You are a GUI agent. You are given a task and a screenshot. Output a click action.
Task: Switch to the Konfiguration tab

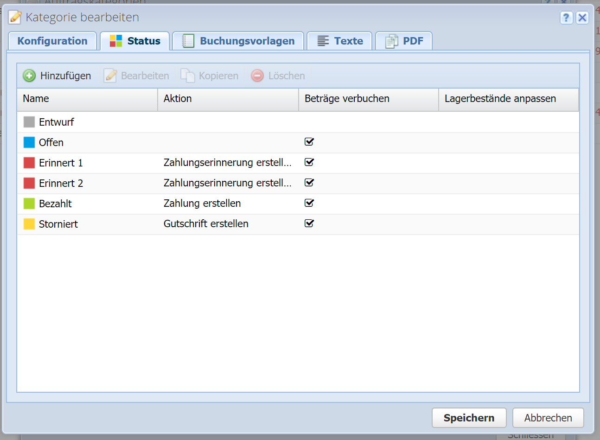(x=52, y=41)
